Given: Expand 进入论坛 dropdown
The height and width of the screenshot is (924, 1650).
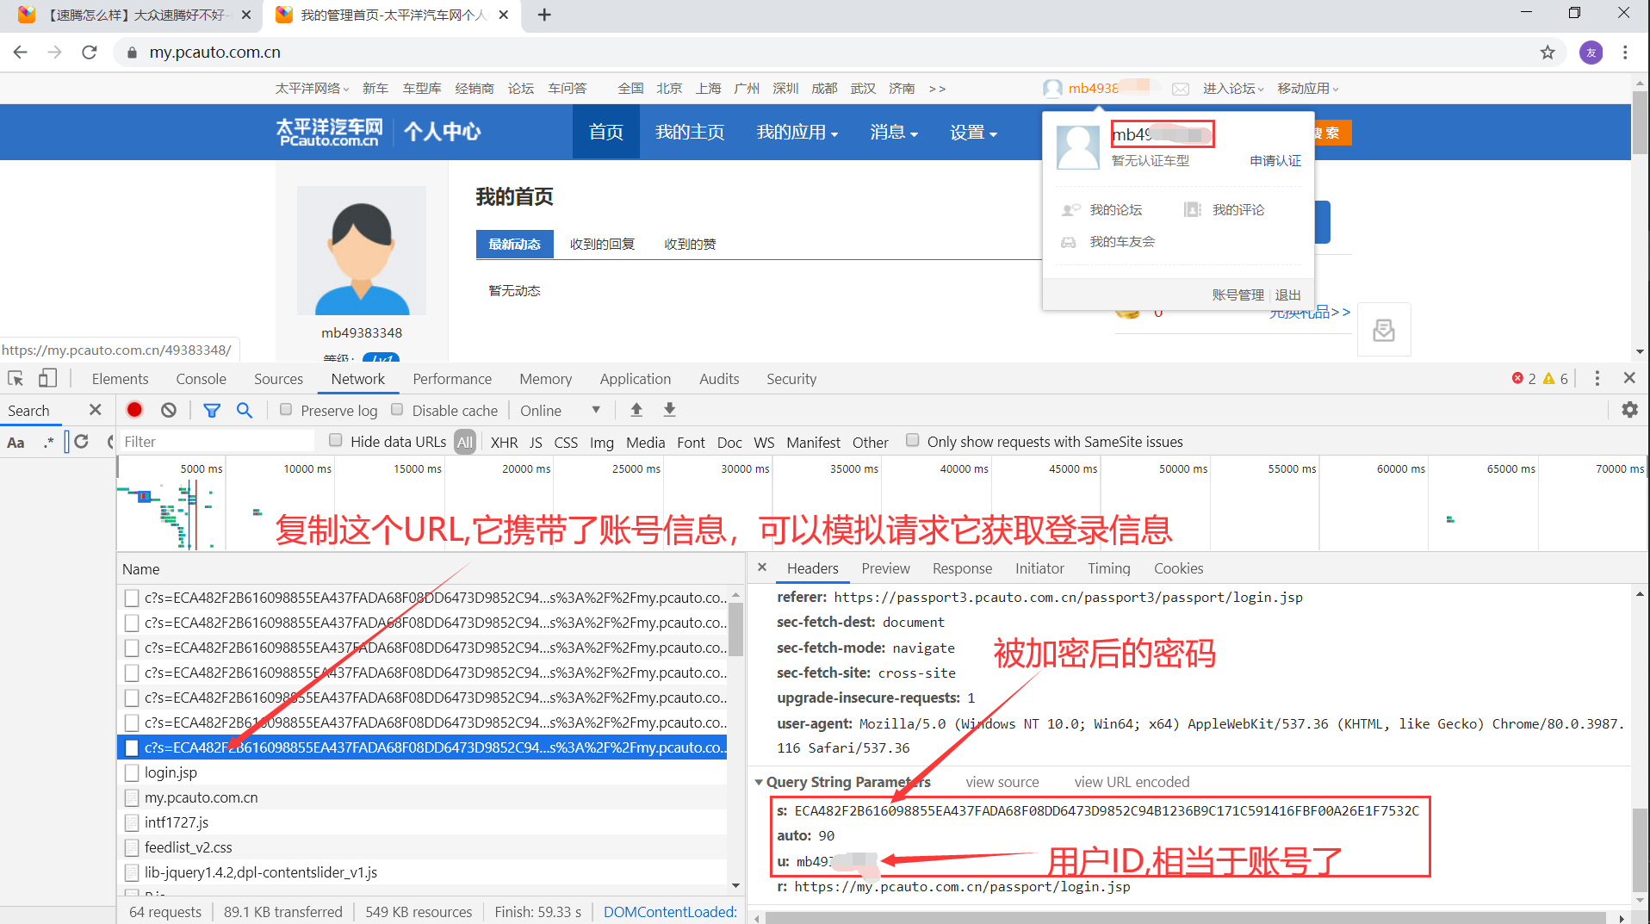Looking at the screenshot, I should click(1233, 89).
